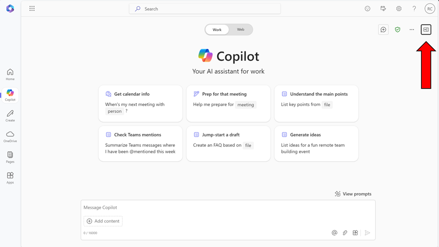Open the RC account profile menu

[430, 9]
